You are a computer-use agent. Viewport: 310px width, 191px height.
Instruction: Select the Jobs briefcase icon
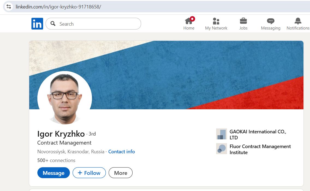coord(243,21)
